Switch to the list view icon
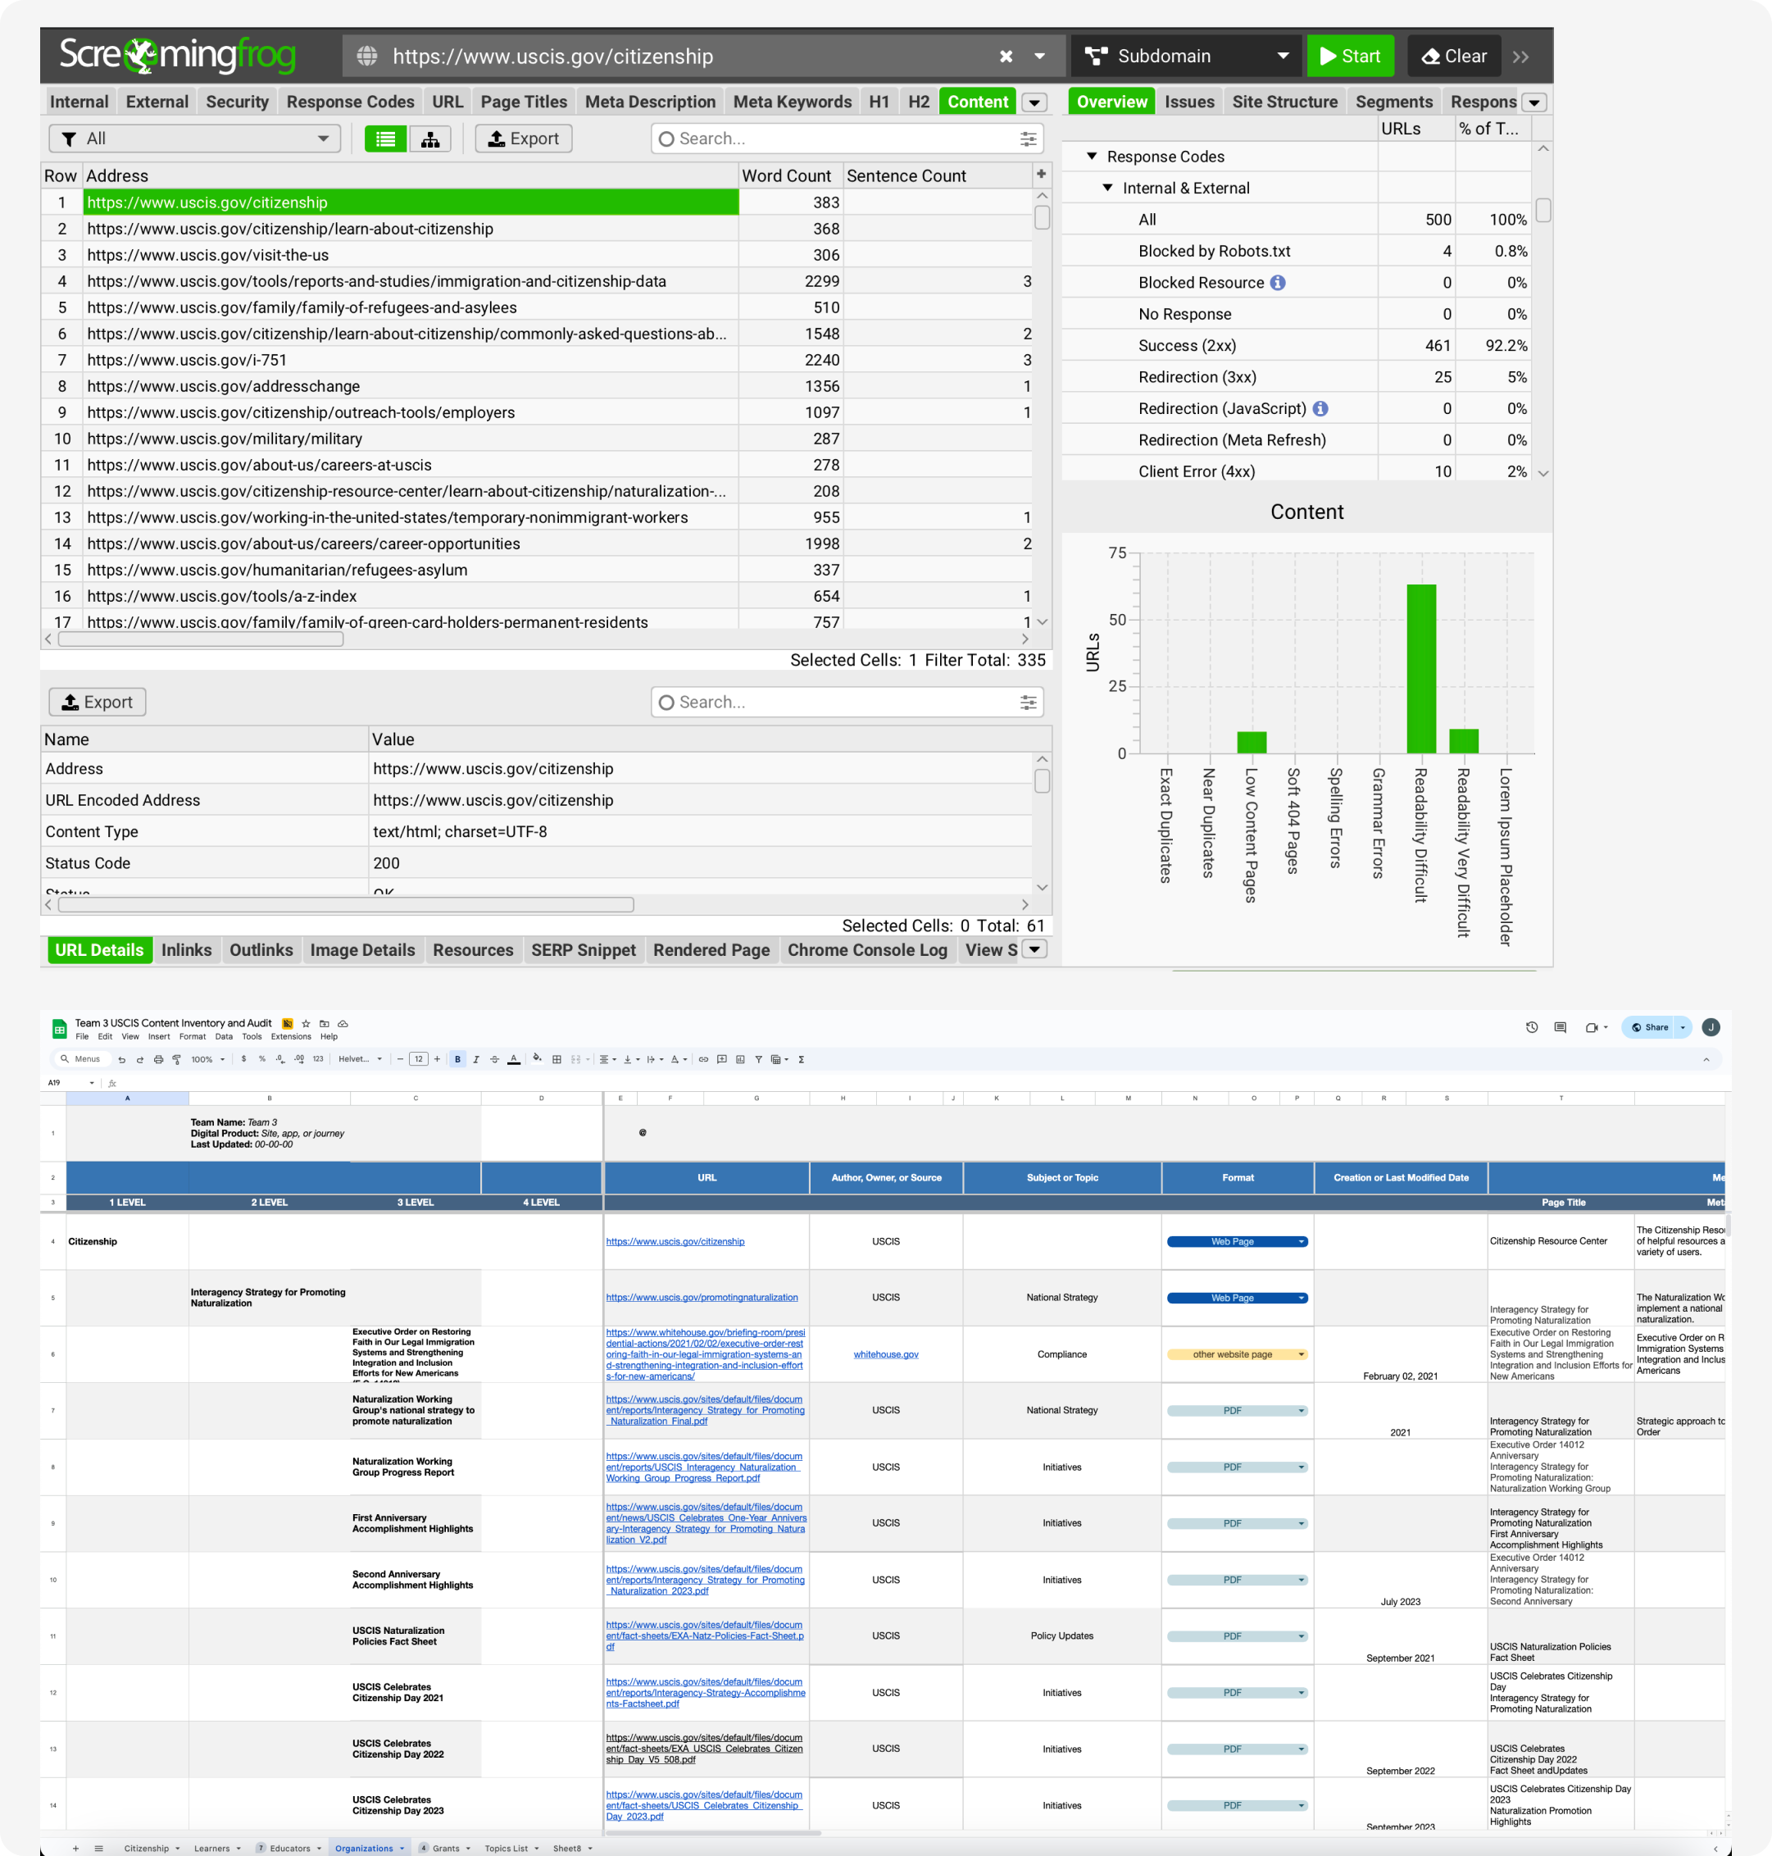Screen dimensions: 1772x1856 [385, 139]
